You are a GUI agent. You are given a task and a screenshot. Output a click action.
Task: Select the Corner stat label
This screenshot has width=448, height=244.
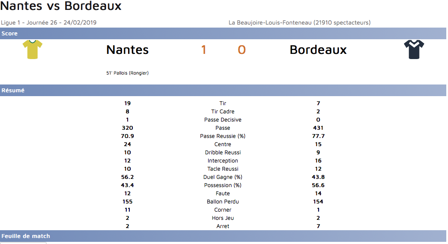click(x=222, y=210)
